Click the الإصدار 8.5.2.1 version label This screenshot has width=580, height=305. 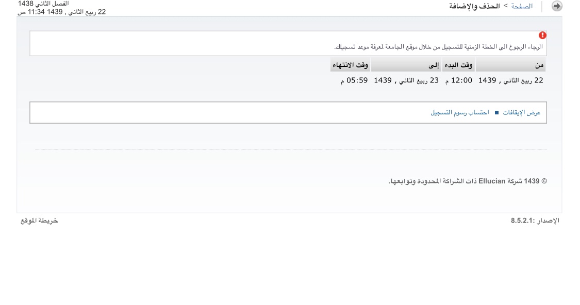(x=535, y=221)
